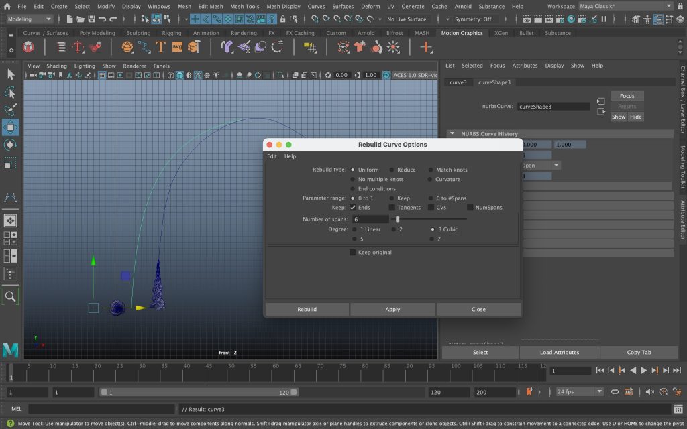Toggle the viewport grid icon in panel toolbar
This screenshot has width=687, height=429.
(x=102, y=75)
